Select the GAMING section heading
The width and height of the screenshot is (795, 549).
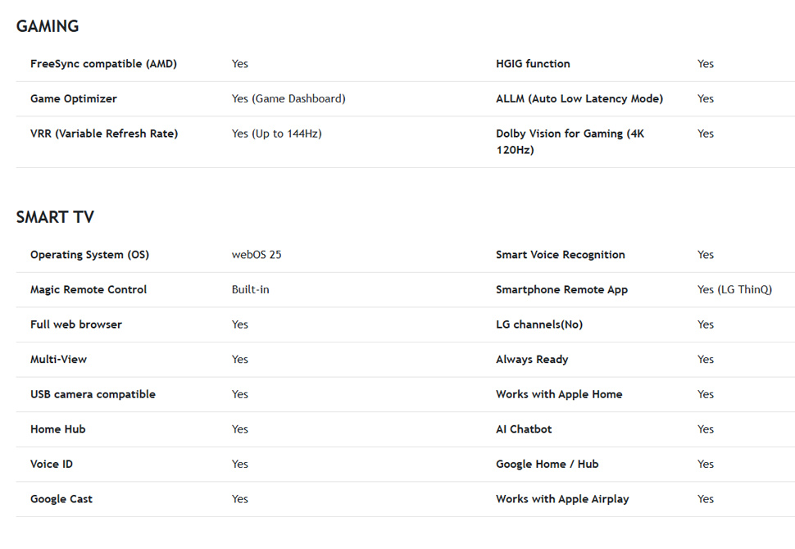pos(48,26)
